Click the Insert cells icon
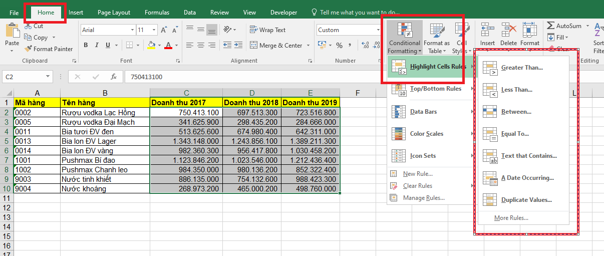 pyautogui.click(x=487, y=30)
